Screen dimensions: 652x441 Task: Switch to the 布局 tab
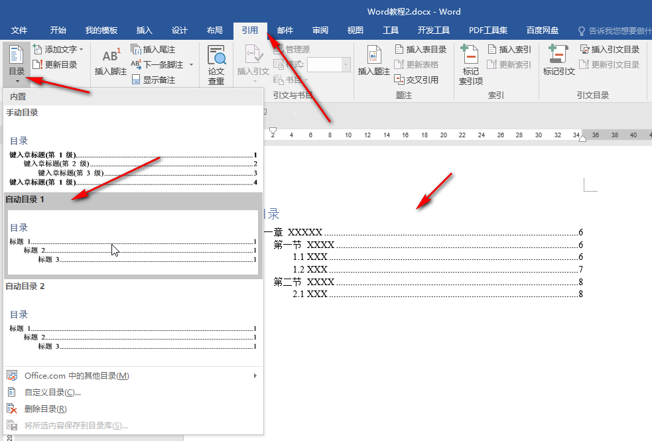coord(214,31)
